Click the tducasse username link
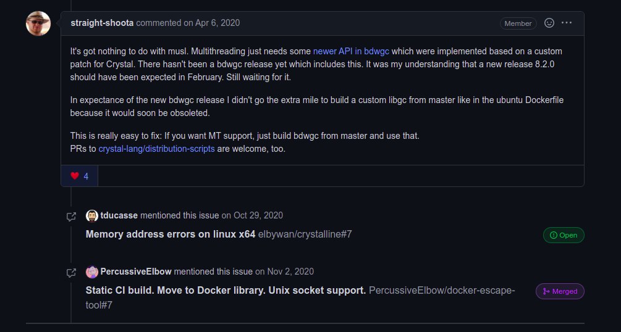 tap(119, 215)
